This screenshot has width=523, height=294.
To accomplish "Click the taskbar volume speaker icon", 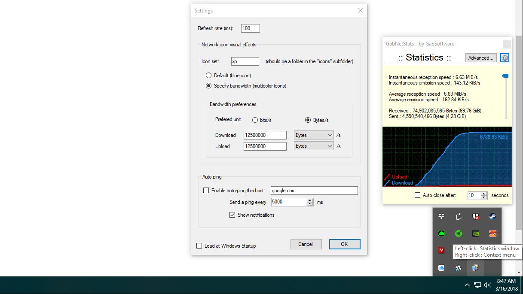I will [487, 285].
